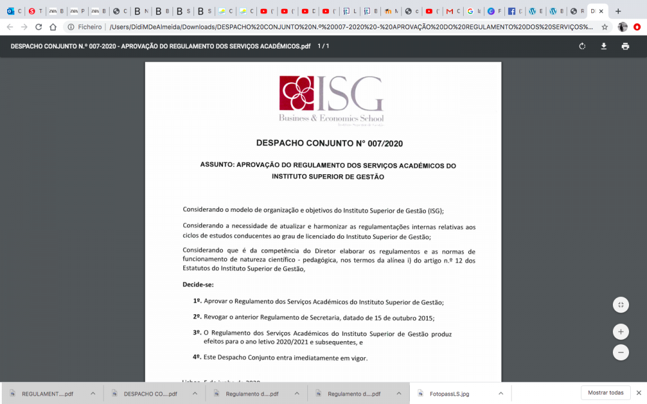This screenshot has width=647, height=404.
Task: Download the PDF file
Action: click(x=604, y=46)
